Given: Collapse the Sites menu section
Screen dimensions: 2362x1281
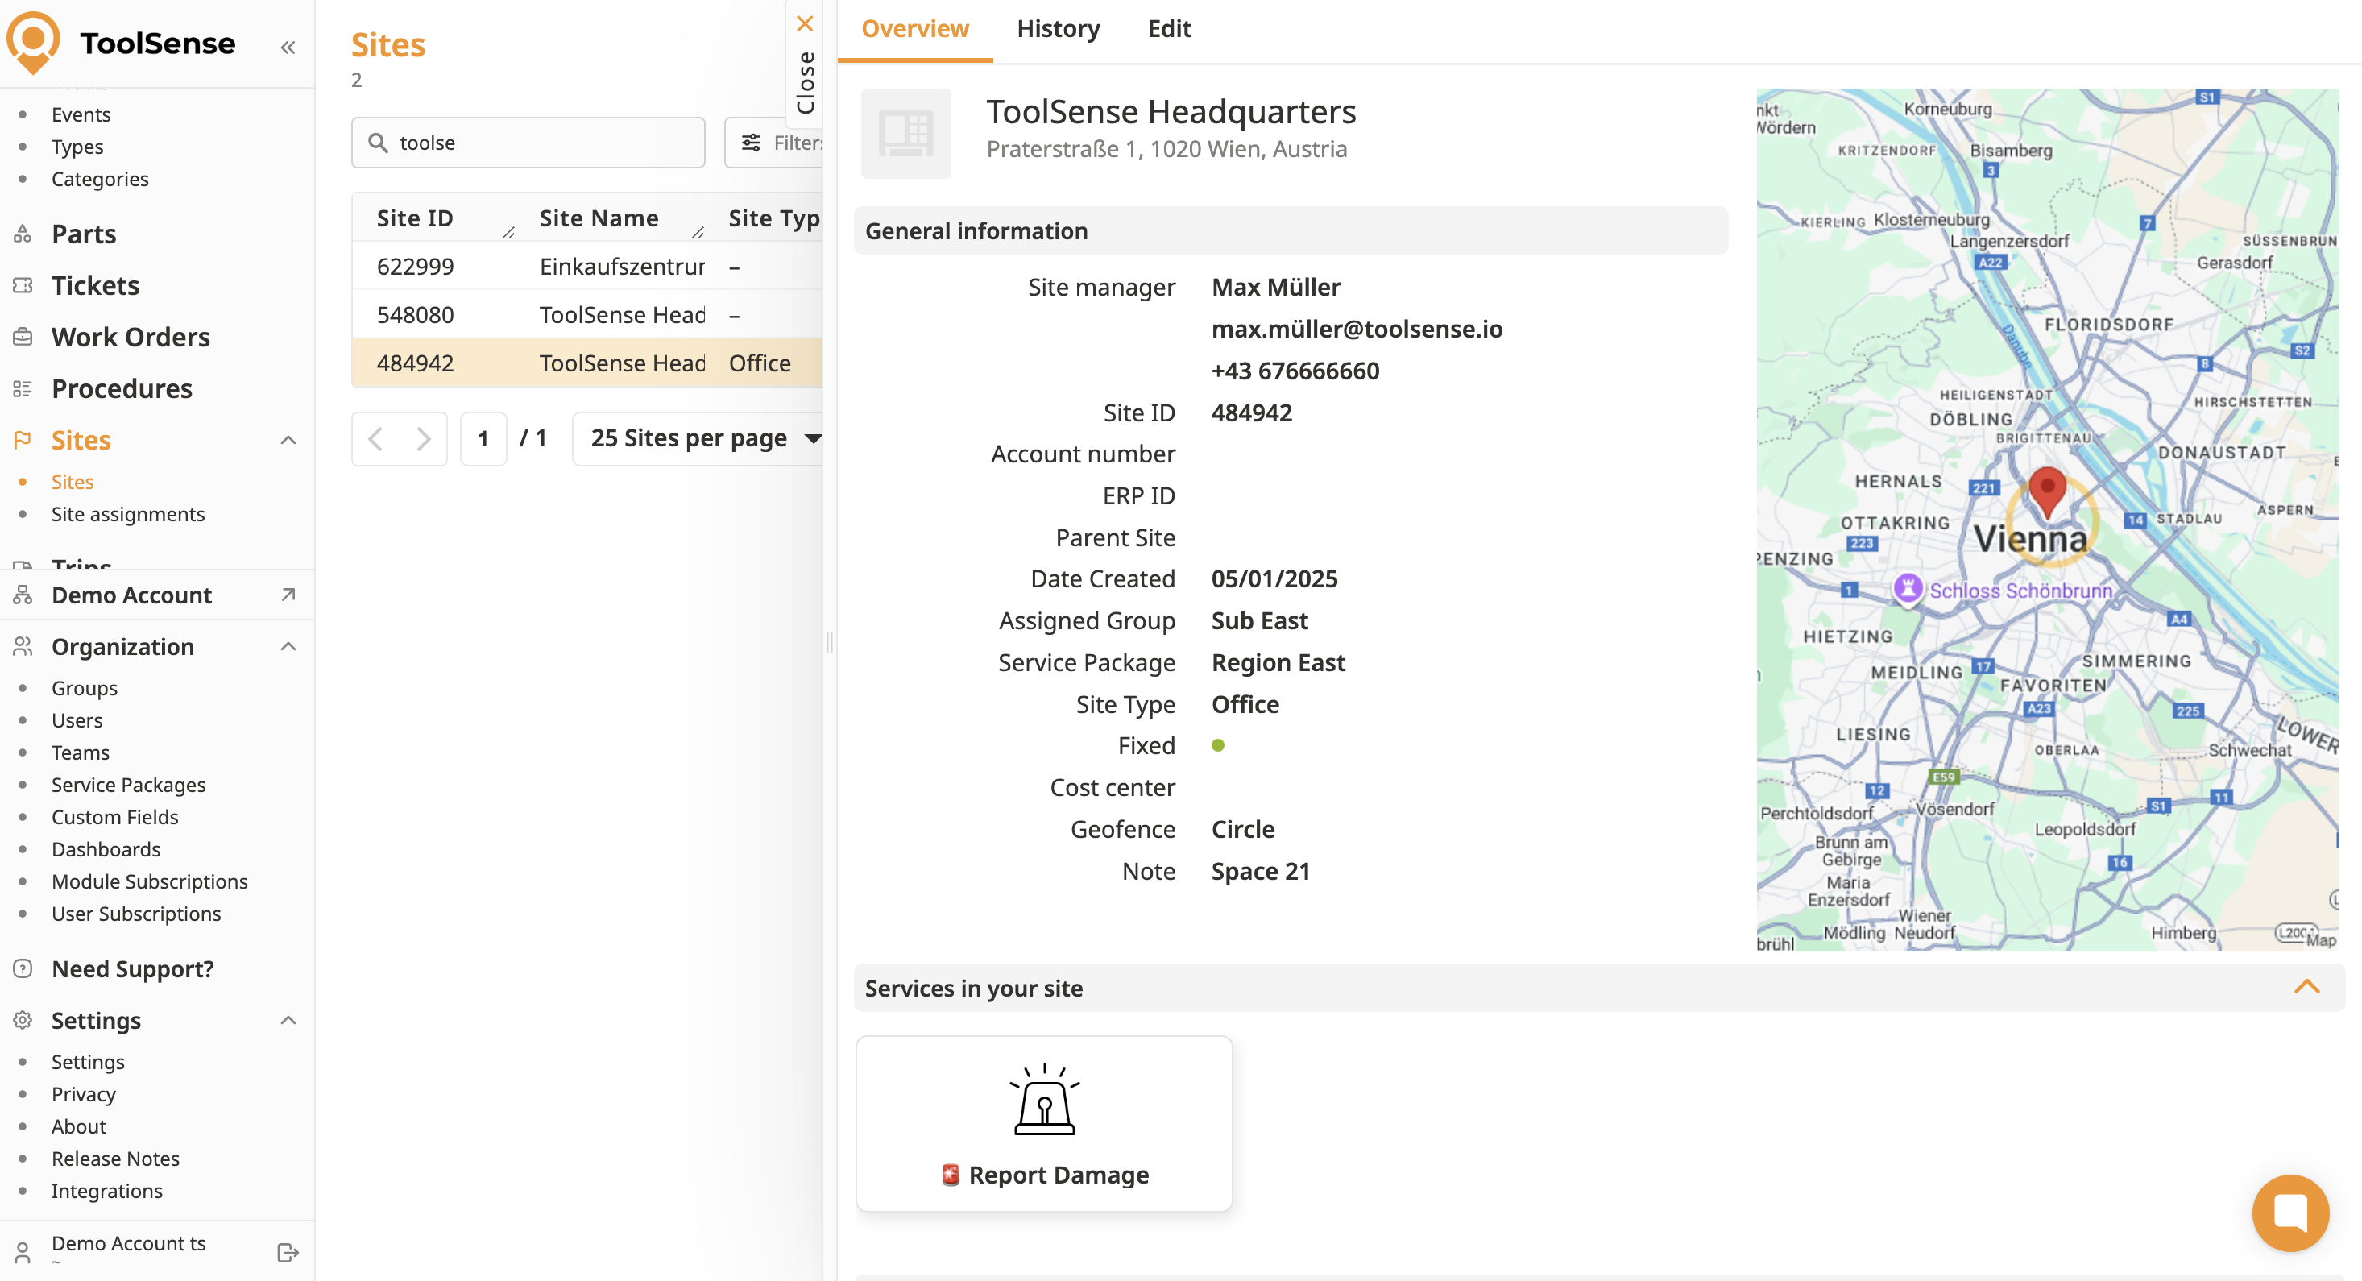Looking at the screenshot, I should 288,440.
